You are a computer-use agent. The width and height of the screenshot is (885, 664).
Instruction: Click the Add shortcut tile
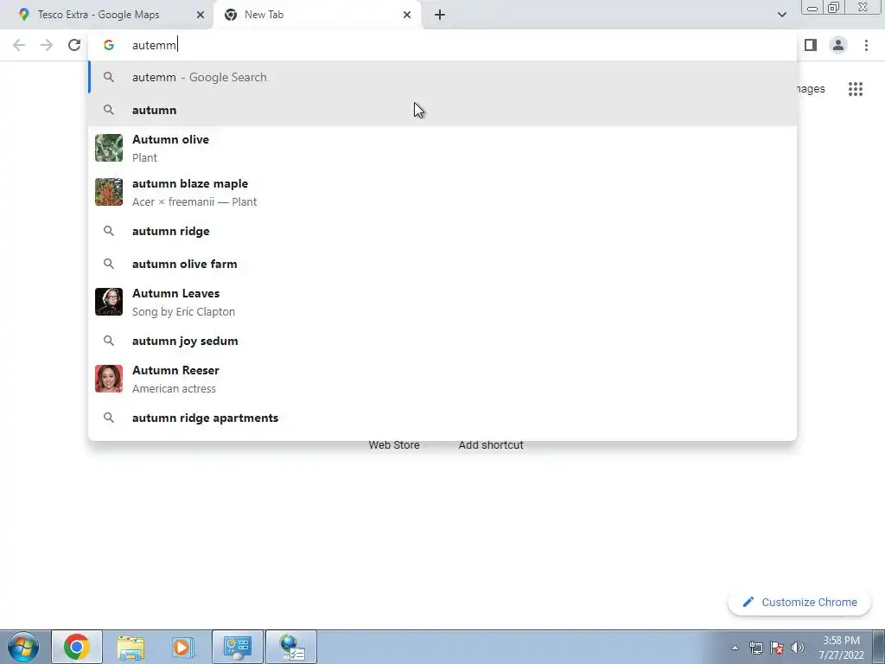pyautogui.click(x=491, y=445)
